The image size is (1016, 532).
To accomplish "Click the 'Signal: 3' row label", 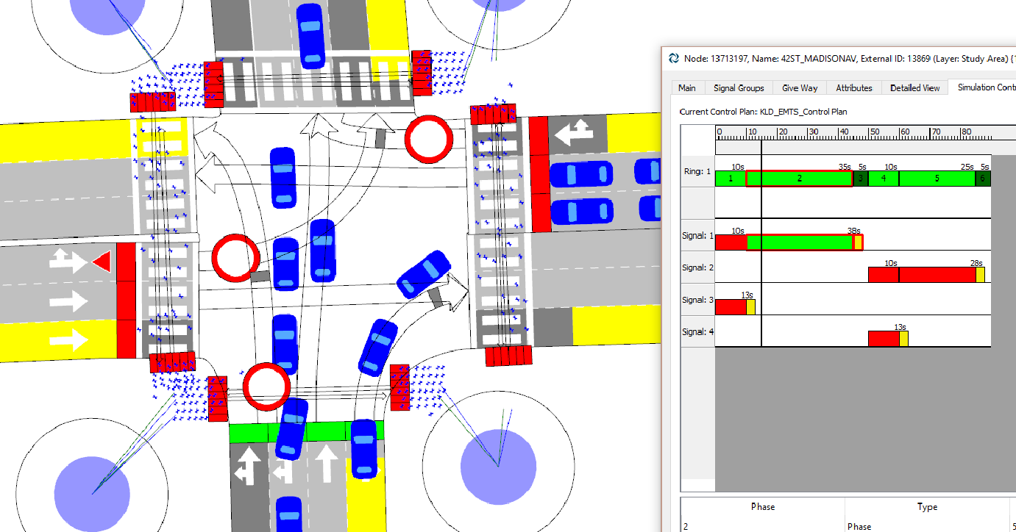I will [698, 300].
